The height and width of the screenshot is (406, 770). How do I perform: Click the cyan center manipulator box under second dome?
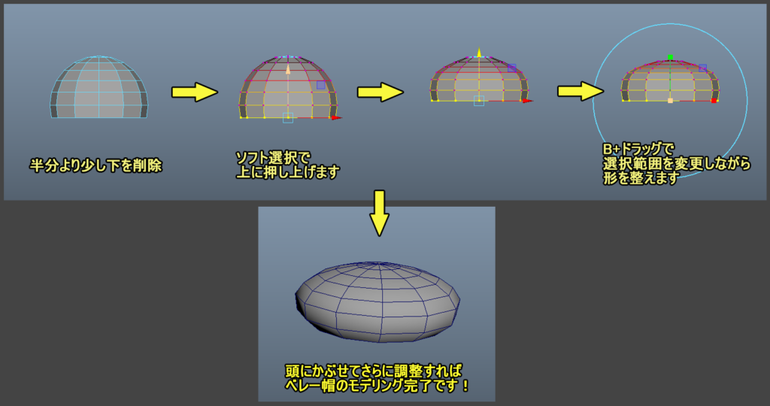click(288, 118)
